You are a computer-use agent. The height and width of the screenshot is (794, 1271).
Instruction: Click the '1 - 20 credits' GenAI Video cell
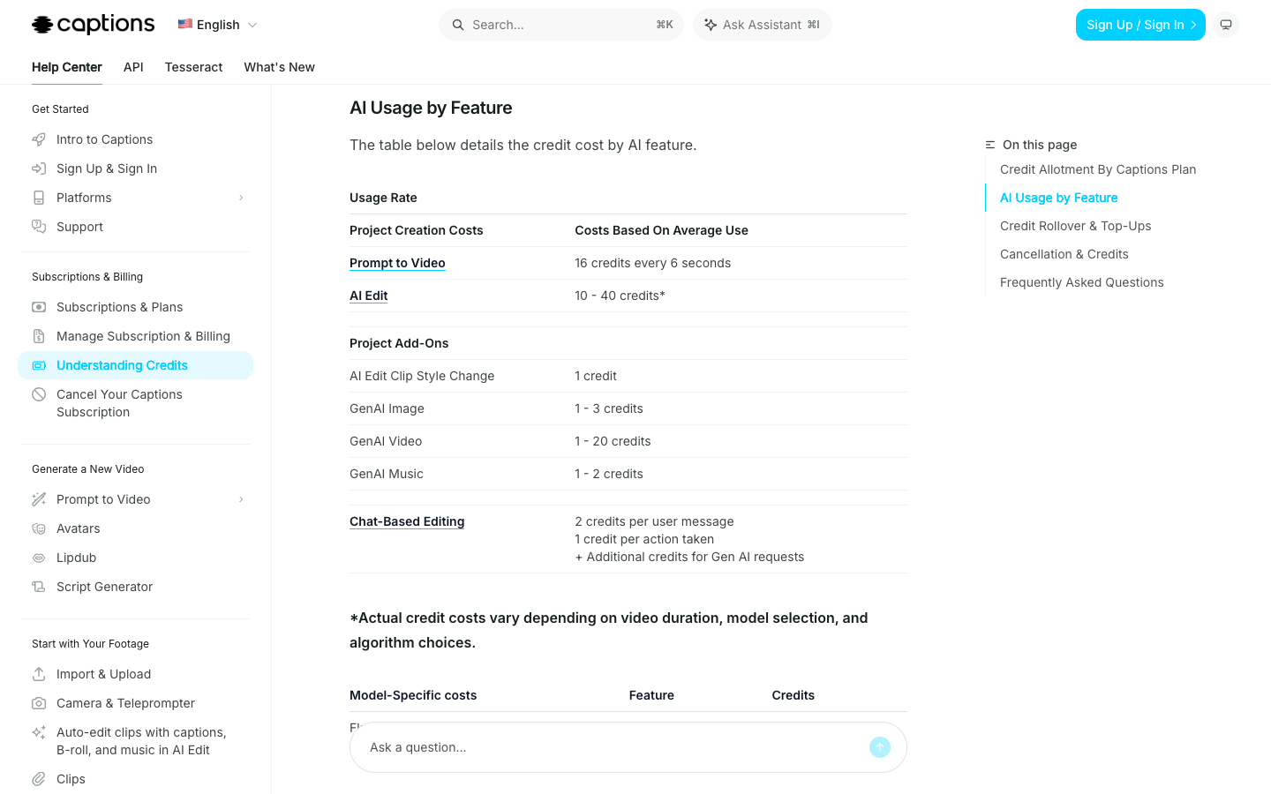(x=613, y=441)
